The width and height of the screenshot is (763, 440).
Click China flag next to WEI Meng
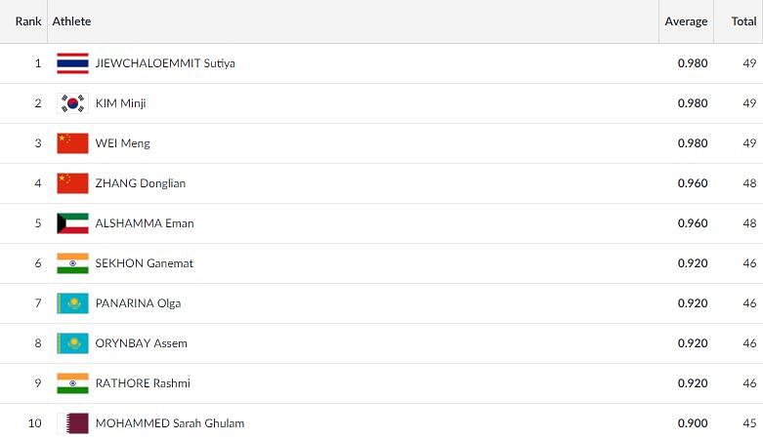72,143
